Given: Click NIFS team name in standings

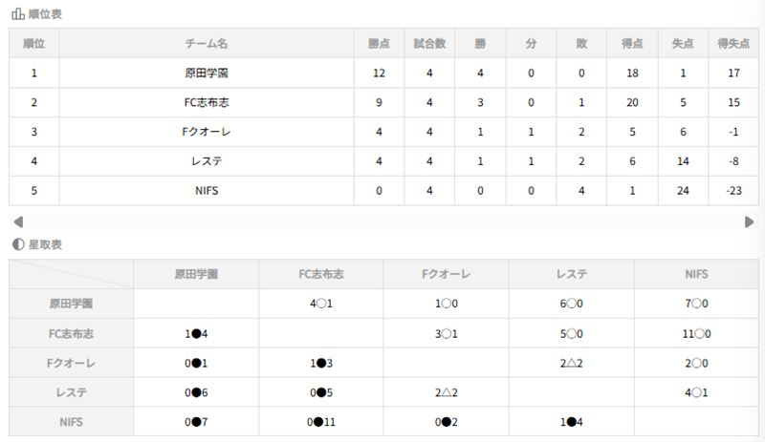Looking at the screenshot, I should click(x=207, y=190).
